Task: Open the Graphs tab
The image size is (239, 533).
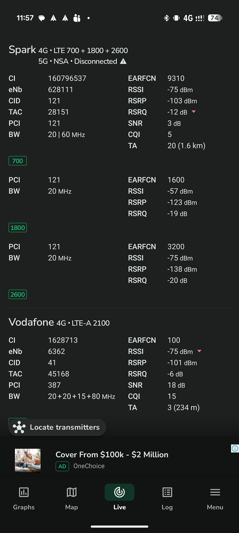Action: click(24, 498)
